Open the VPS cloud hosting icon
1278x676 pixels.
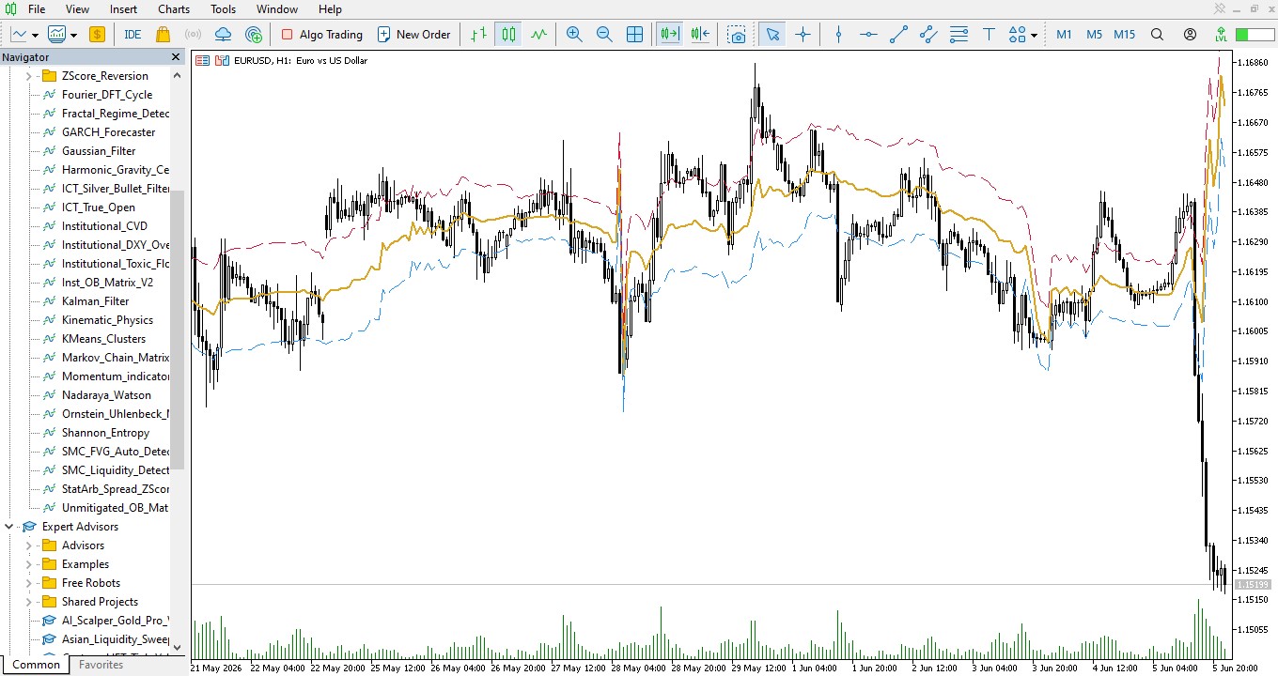[224, 35]
